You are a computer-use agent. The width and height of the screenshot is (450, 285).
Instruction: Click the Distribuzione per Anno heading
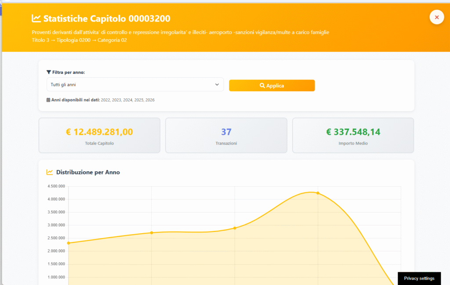point(88,172)
